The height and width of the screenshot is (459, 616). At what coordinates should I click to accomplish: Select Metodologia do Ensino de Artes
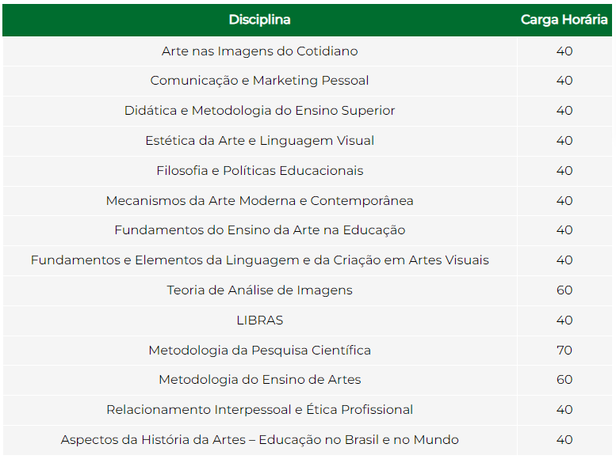coord(260,380)
